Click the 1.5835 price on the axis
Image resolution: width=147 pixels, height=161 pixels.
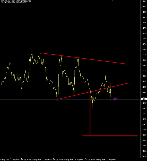tap(144, 12)
